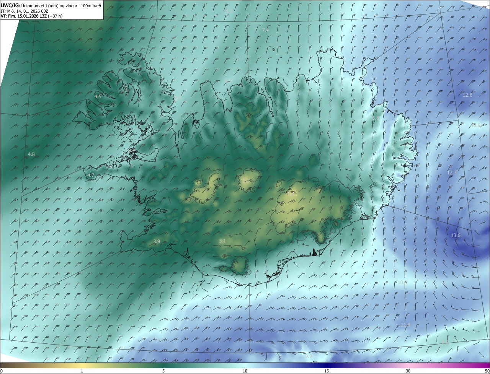The width and height of the screenshot is (490, 374).
Task: Click the 15 tick on the color scale
Action: pyautogui.click(x=327, y=371)
